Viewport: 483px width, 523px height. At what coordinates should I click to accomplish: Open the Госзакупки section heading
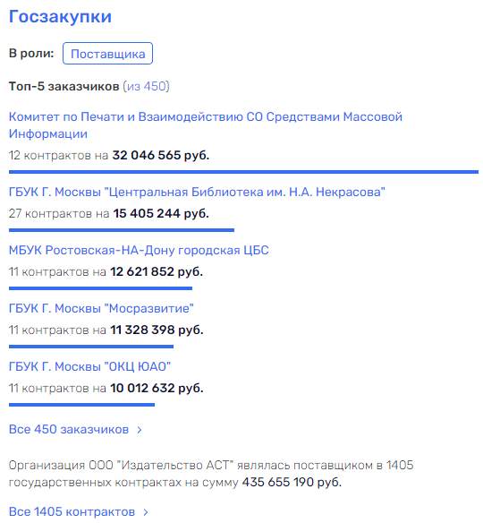pos(60,17)
